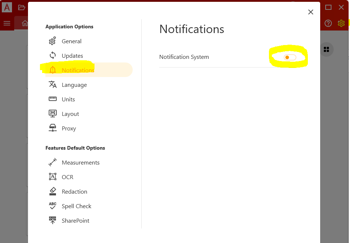The image size is (350, 243).
Task: Toggle the Notification System switch
Action: tap(290, 57)
